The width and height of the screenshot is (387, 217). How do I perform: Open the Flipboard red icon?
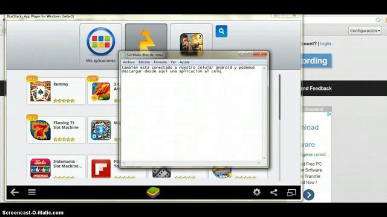(101, 169)
